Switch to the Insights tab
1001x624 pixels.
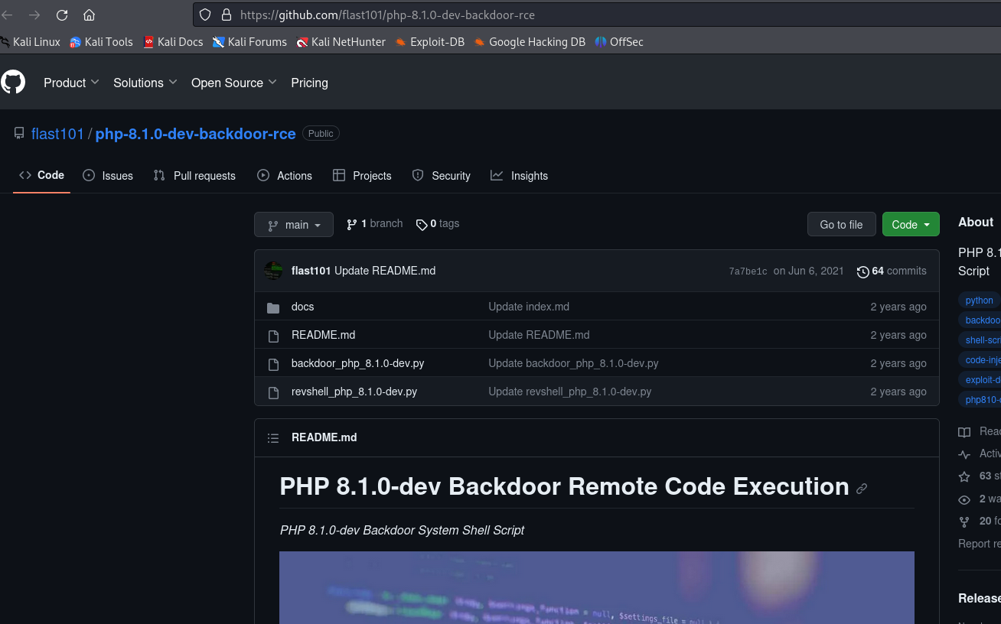click(x=520, y=176)
